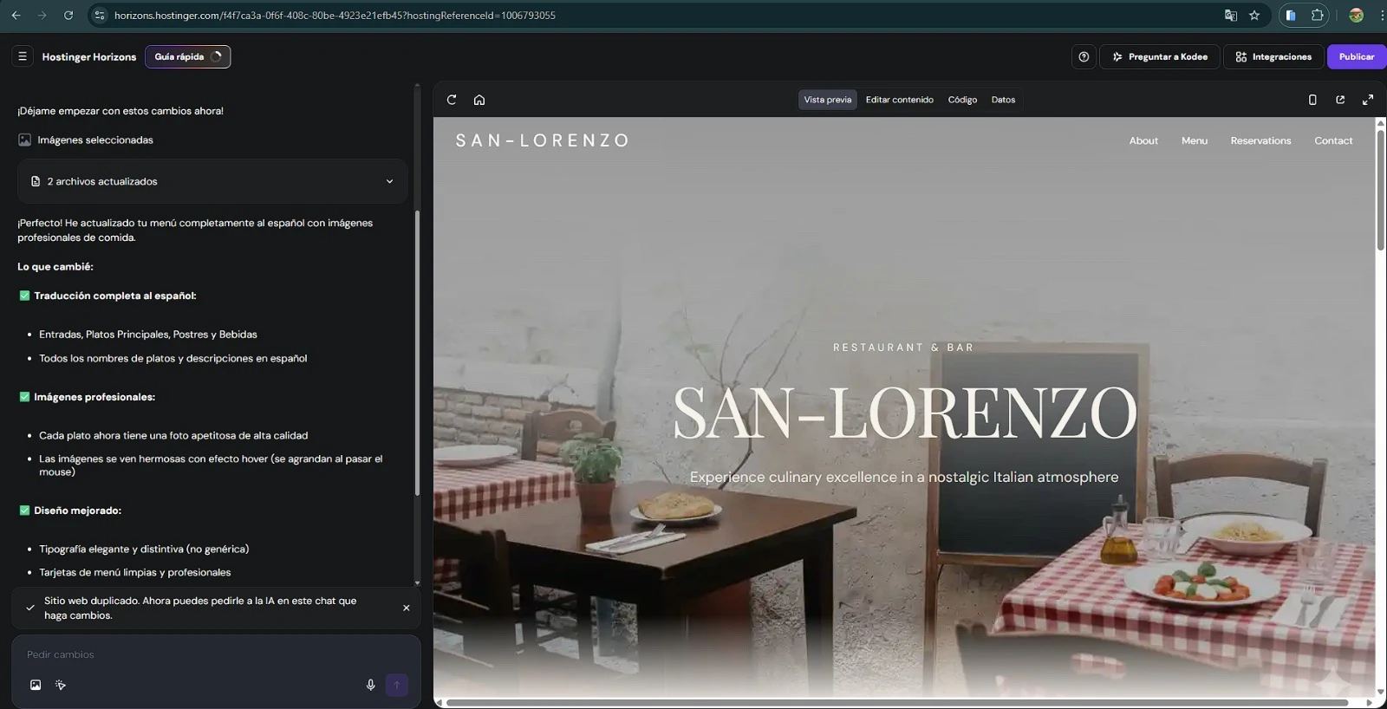Expand the 2 archivos actualizados section
This screenshot has height=709, width=1387.
pos(389,181)
